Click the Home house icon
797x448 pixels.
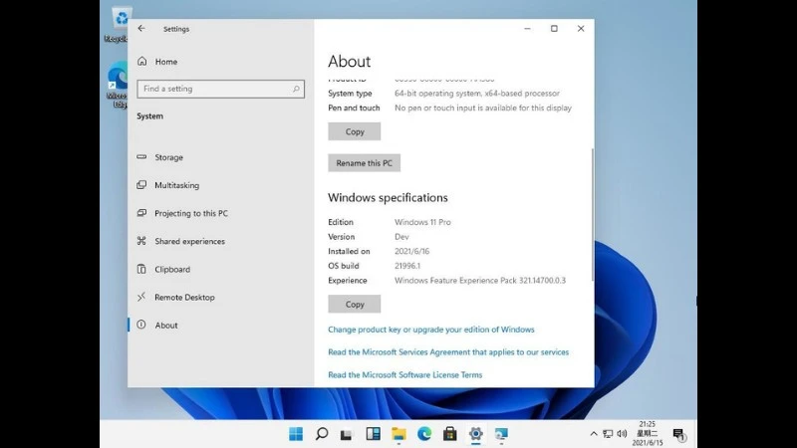point(141,61)
